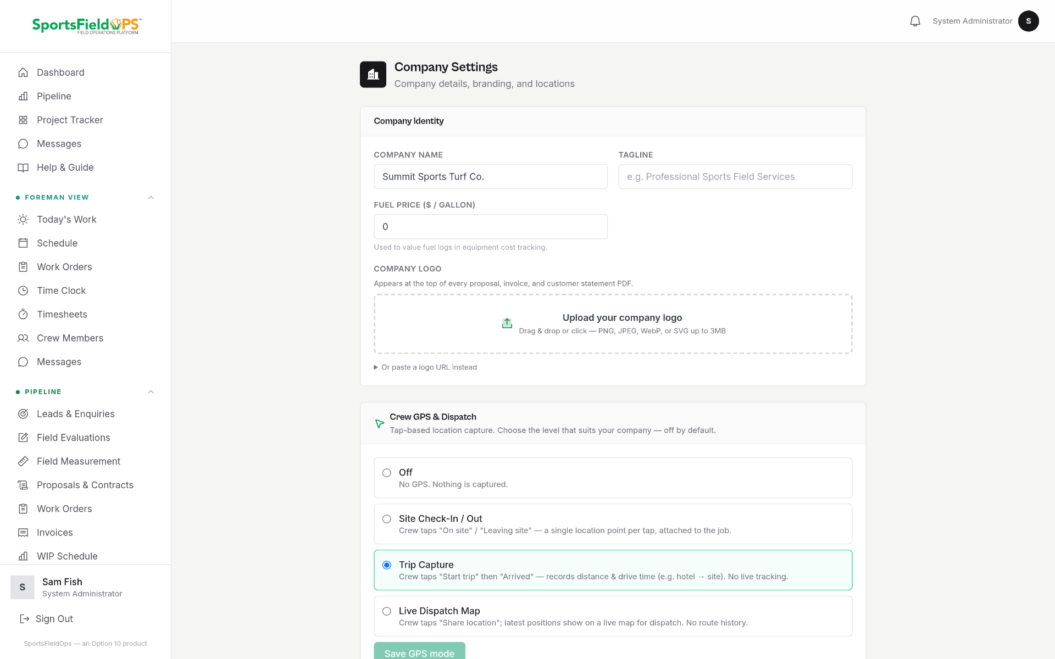The width and height of the screenshot is (1055, 659).
Task: Go to Project Tracker page
Action: point(86,120)
